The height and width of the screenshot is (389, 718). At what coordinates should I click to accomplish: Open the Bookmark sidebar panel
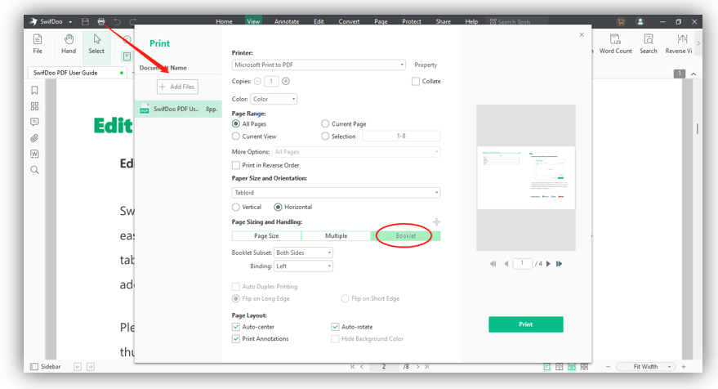tap(34, 90)
